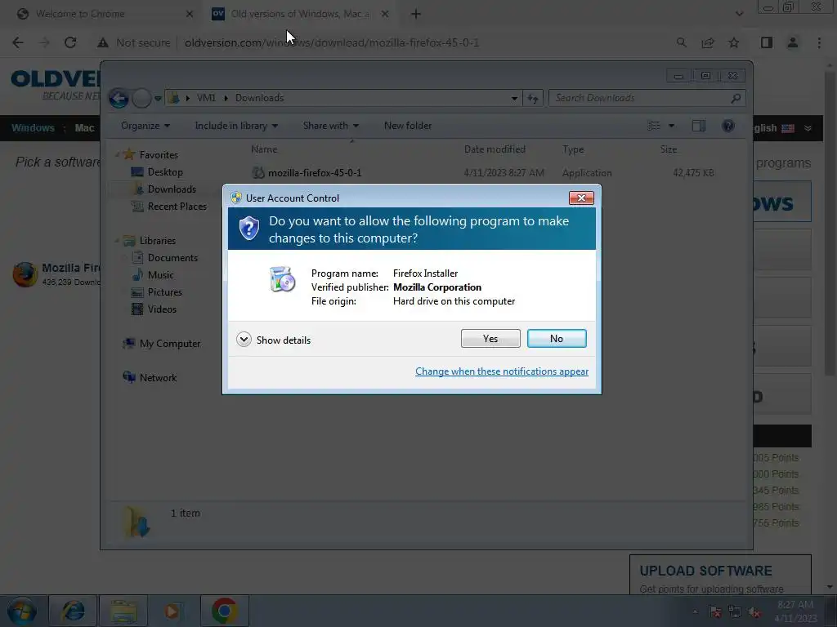Click Explorer refresh button
Image resolution: width=837 pixels, height=627 pixels.
[x=533, y=98]
